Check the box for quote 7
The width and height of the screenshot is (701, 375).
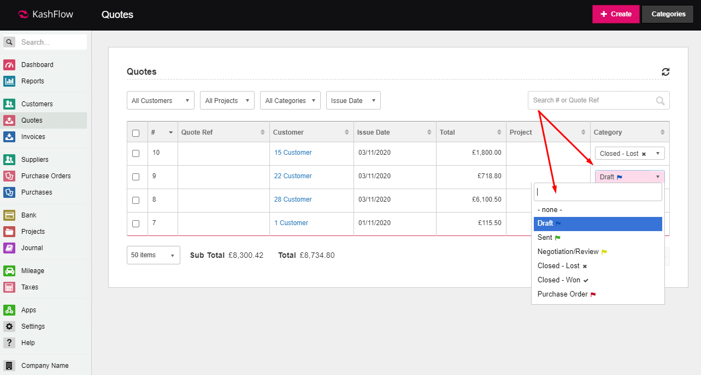136,223
